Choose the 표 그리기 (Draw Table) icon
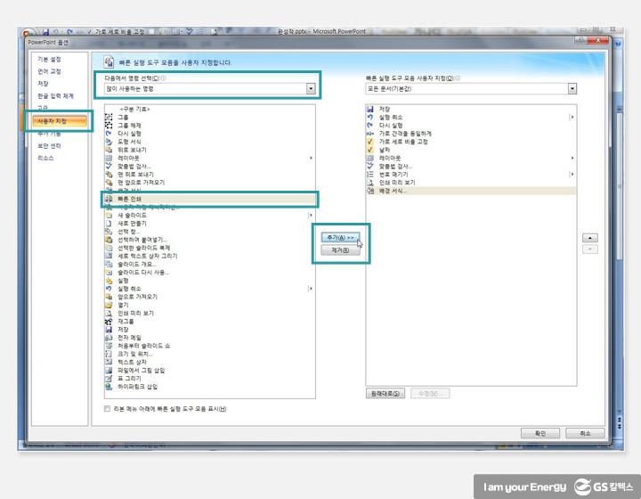The image size is (641, 499). 108,378
